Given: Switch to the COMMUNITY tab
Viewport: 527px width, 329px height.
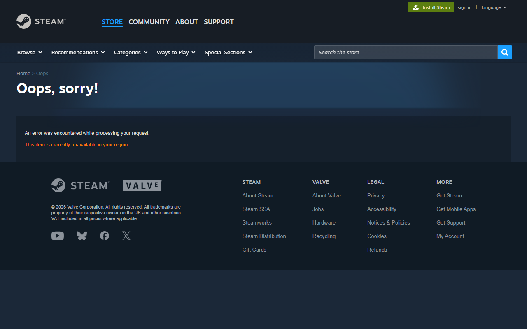Looking at the screenshot, I should click(149, 22).
